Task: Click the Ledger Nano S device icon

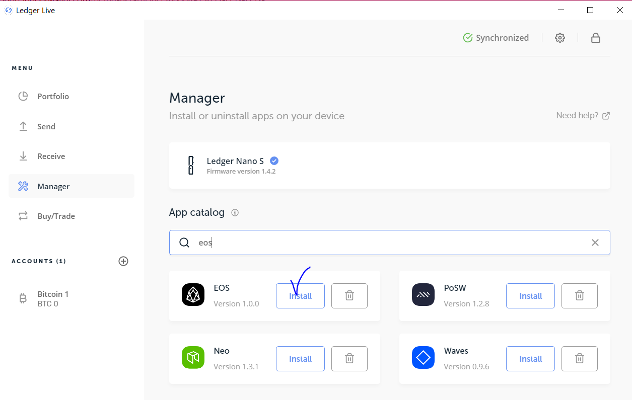Action: (x=191, y=166)
